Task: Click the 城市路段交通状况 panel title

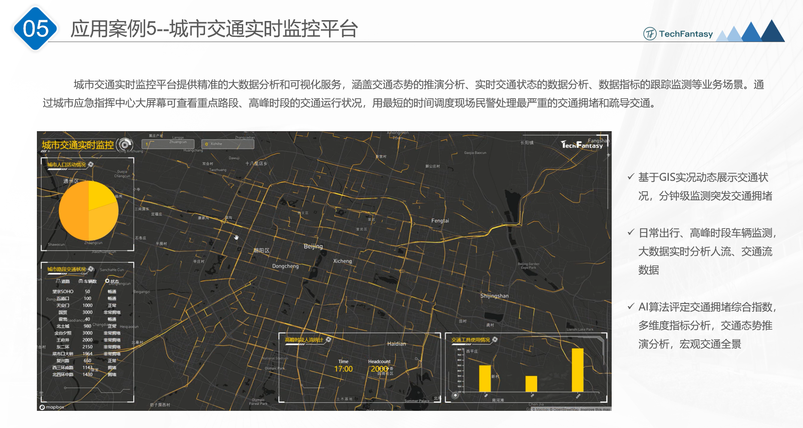Action: (x=66, y=269)
